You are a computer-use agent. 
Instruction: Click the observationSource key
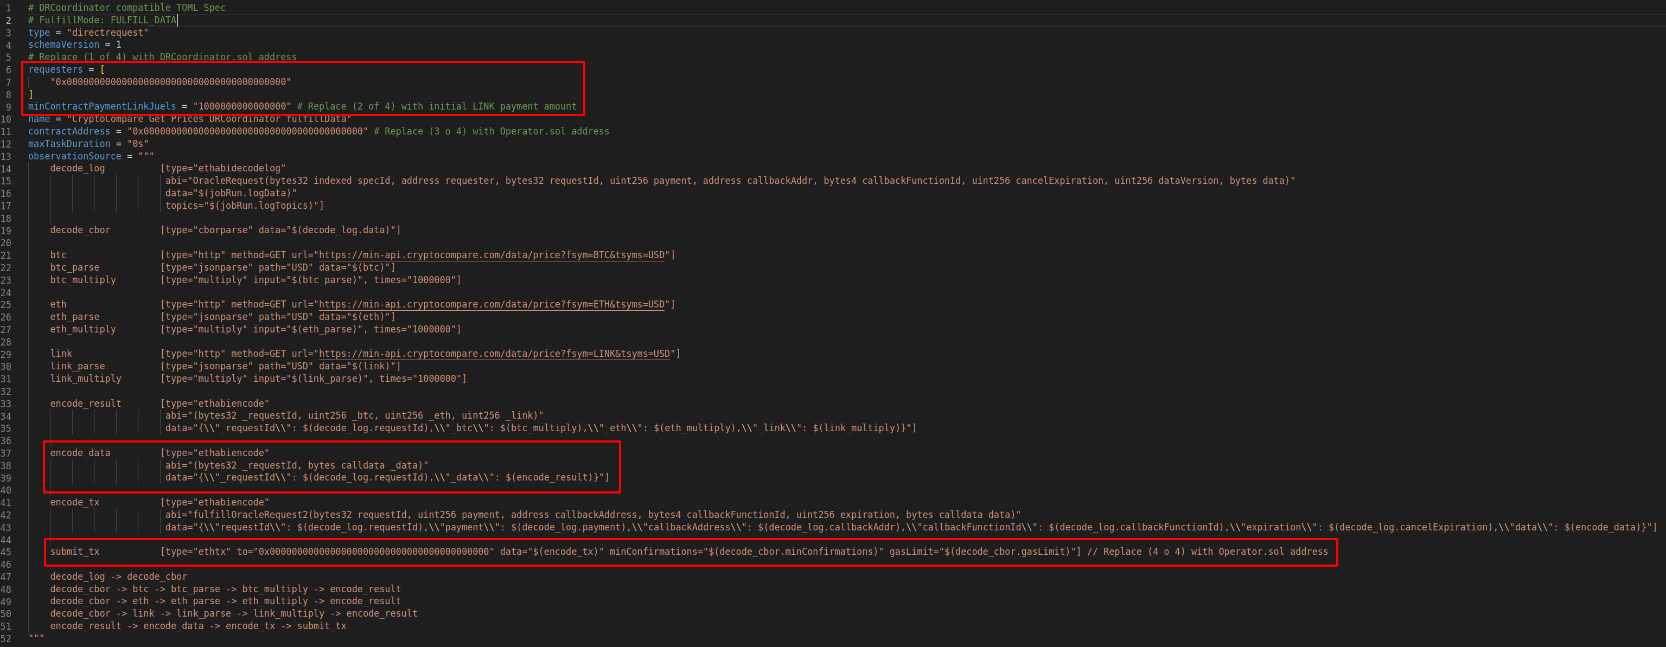click(x=74, y=156)
